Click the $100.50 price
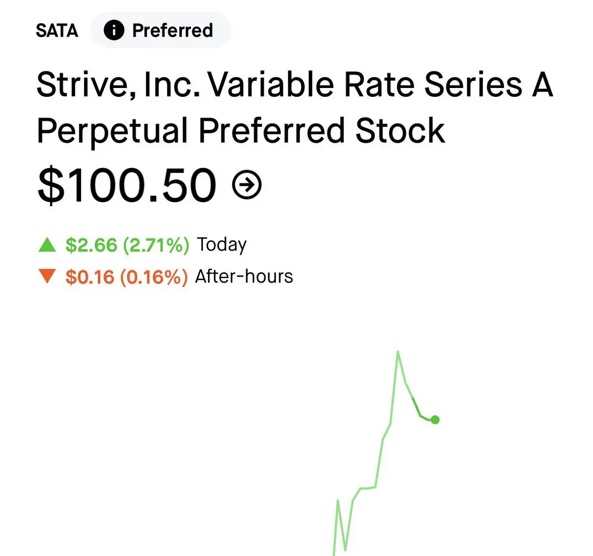The image size is (593, 556). point(127,185)
